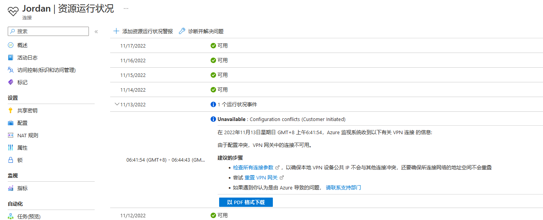Click the Unavailable configuration conflicts text

tap(281, 119)
